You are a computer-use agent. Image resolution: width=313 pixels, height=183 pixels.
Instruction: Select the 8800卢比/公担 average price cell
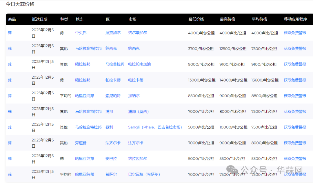coord(264,96)
